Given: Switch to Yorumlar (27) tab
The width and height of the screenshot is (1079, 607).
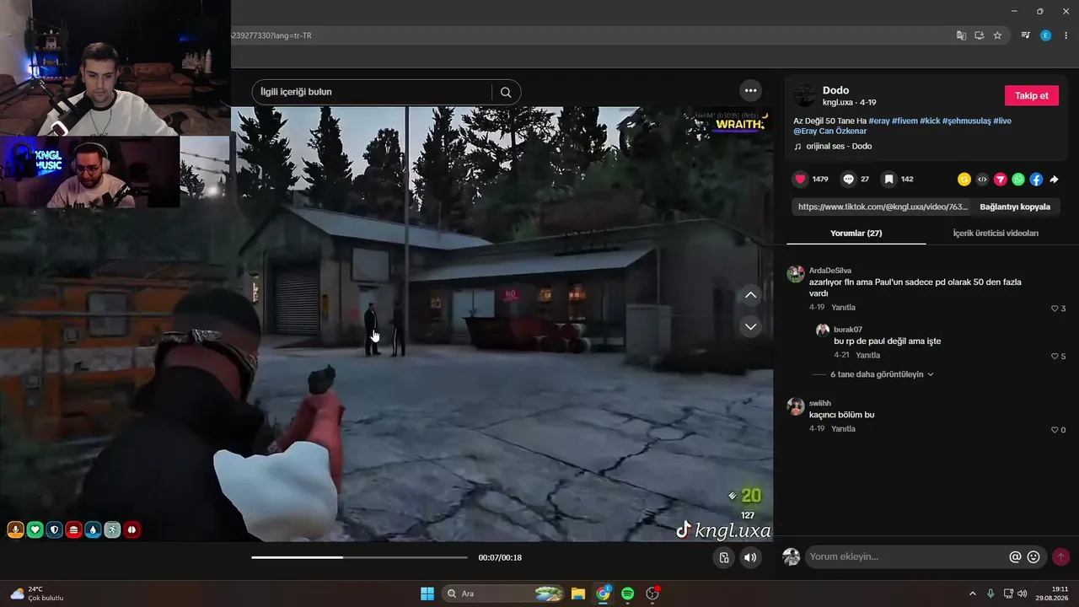Looking at the screenshot, I should 856,233.
